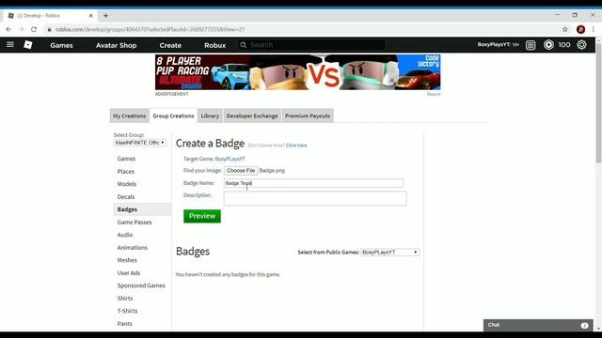Close the Develop - Roblox tab

91,16
